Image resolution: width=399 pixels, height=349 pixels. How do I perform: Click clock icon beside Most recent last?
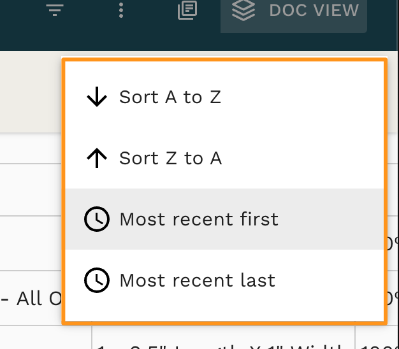pyautogui.click(x=97, y=280)
